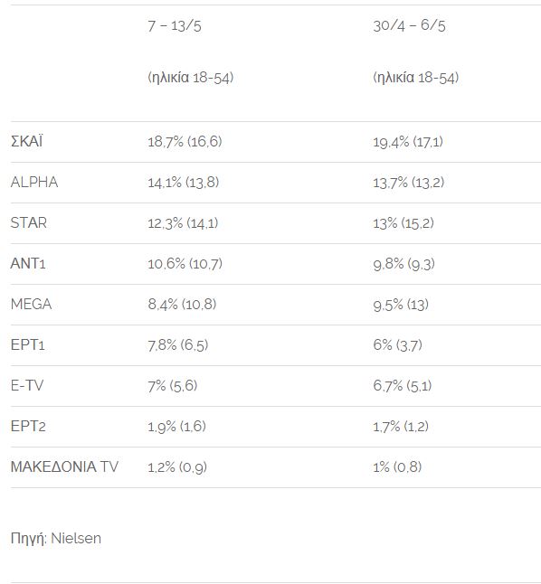
Task: Select the E-TV row label
Action: pyautogui.click(x=27, y=385)
